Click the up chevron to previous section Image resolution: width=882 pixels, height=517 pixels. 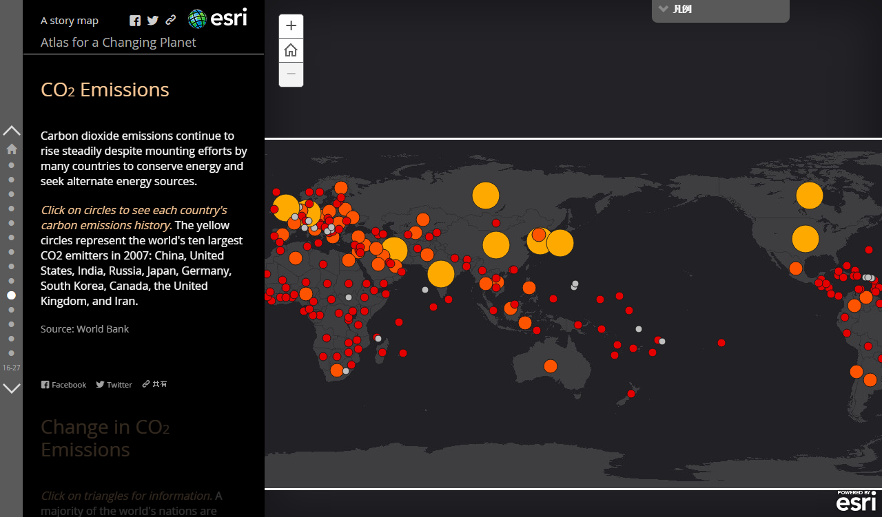(x=12, y=130)
